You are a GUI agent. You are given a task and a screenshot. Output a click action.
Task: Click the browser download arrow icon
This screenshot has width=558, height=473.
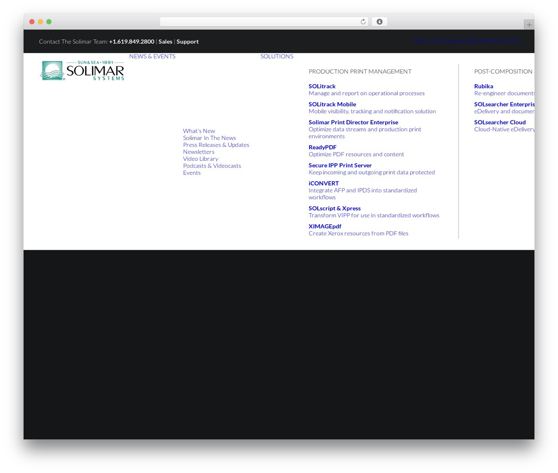pyautogui.click(x=379, y=22)
